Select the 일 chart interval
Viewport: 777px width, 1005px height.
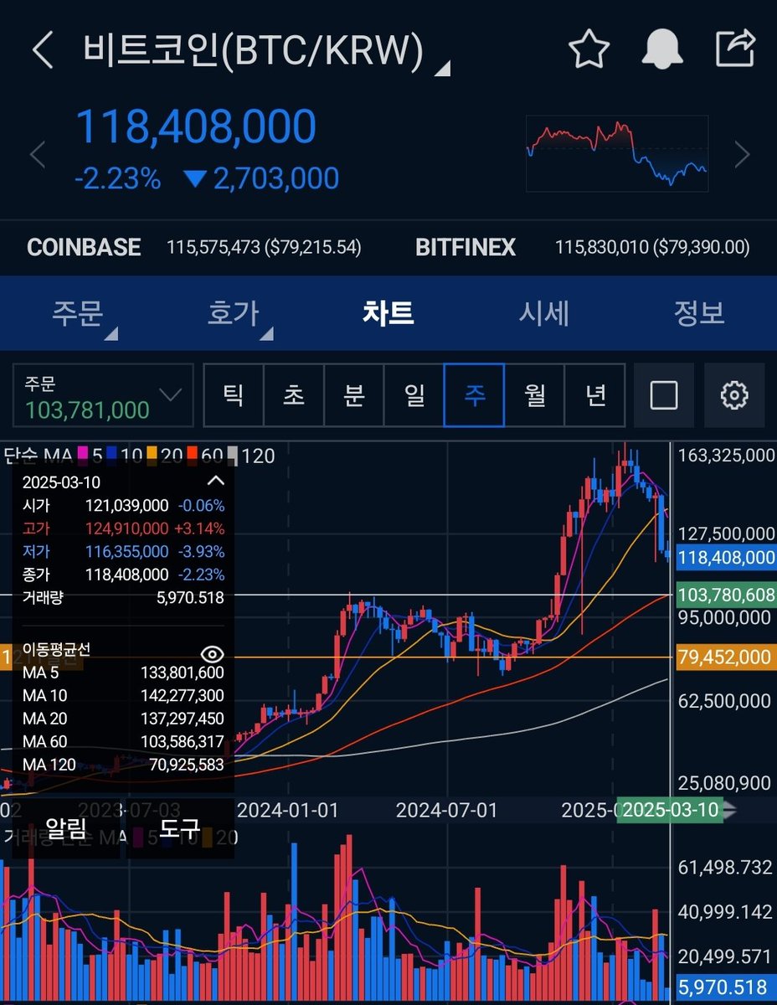414,395
